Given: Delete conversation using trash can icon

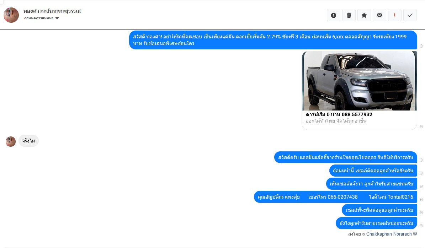Looking at the screenshot, I should click(x=349, y=15).
